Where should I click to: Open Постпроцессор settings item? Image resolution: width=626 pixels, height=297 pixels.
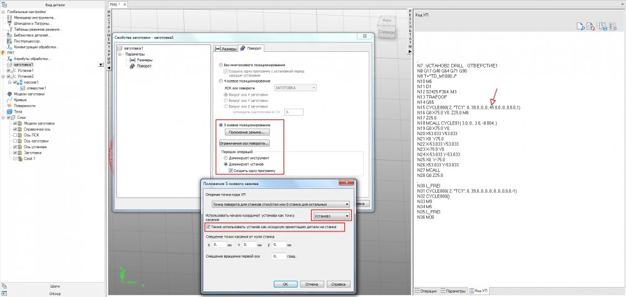[x=28, y=41]
